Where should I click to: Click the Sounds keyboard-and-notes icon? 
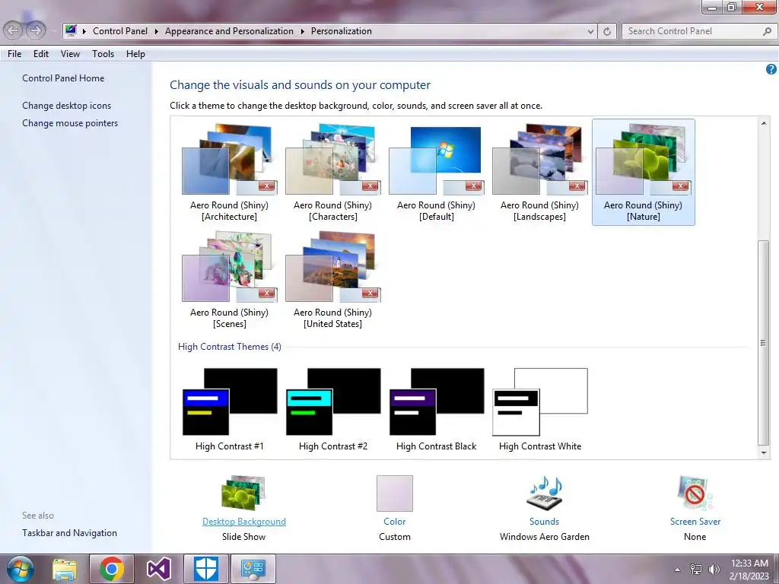[x=545, y=493]
